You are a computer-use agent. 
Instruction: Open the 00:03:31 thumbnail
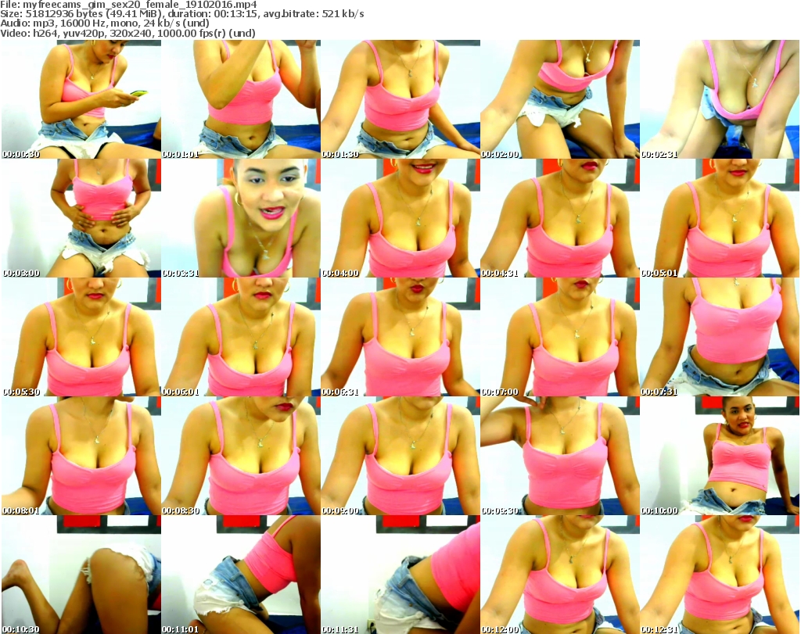point(240,218)
